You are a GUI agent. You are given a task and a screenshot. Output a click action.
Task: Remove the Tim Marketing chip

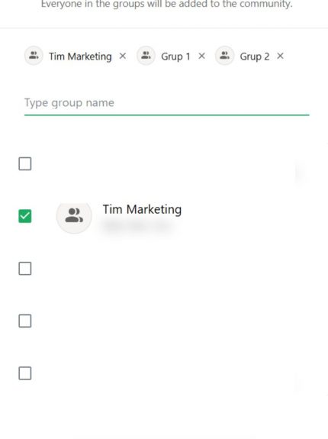tap(123, 56)
